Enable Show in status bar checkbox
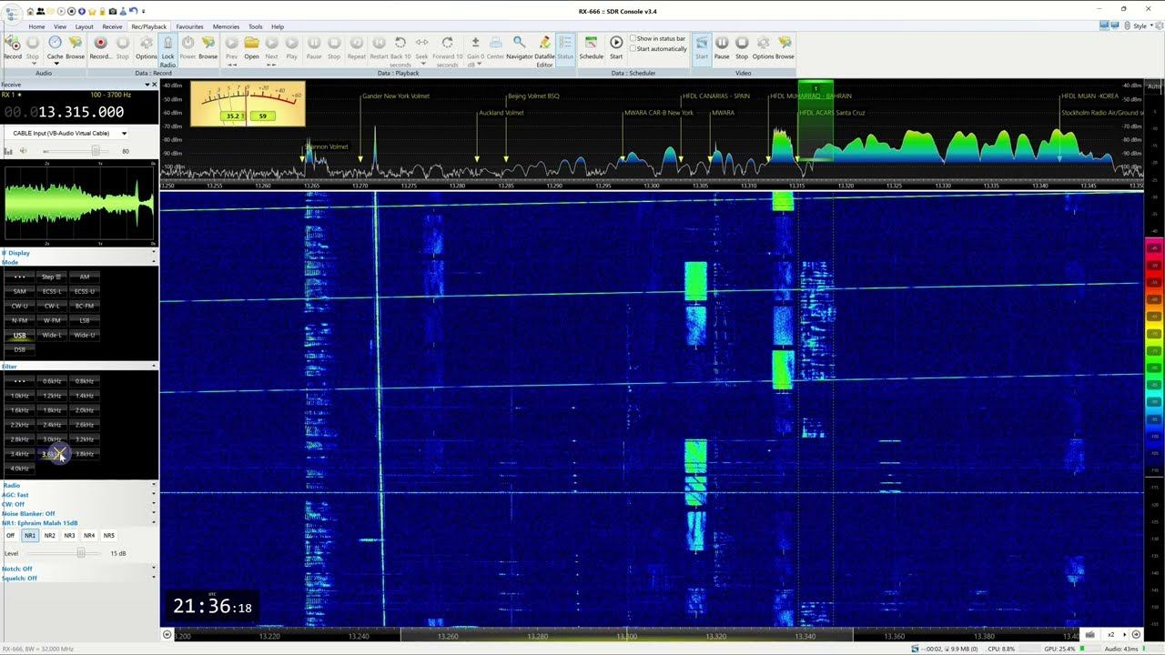 (x=633, y=39)
